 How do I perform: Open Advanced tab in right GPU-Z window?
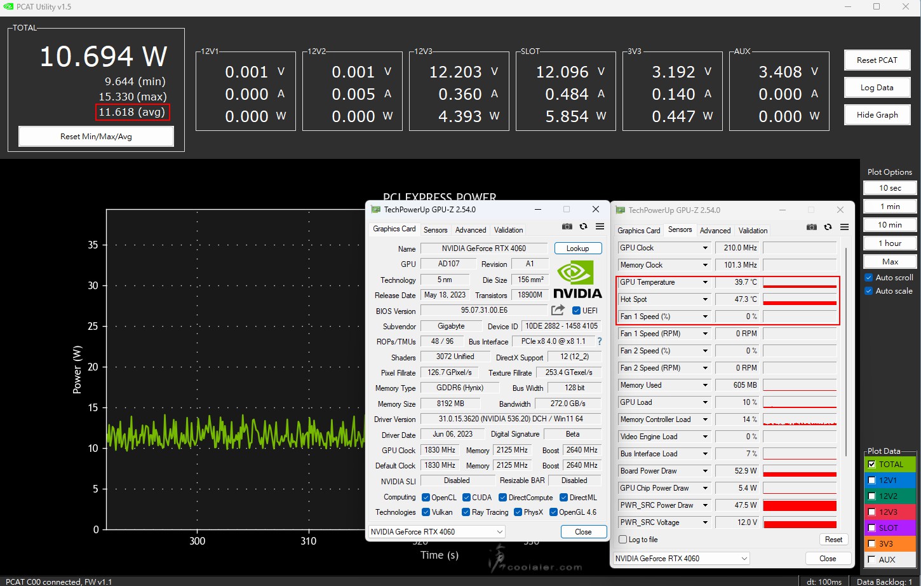click(x=715, y=231)
